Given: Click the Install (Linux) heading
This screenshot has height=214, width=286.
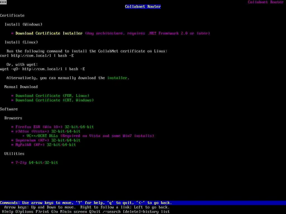Looking at the screenshot, I should point(21,42).
